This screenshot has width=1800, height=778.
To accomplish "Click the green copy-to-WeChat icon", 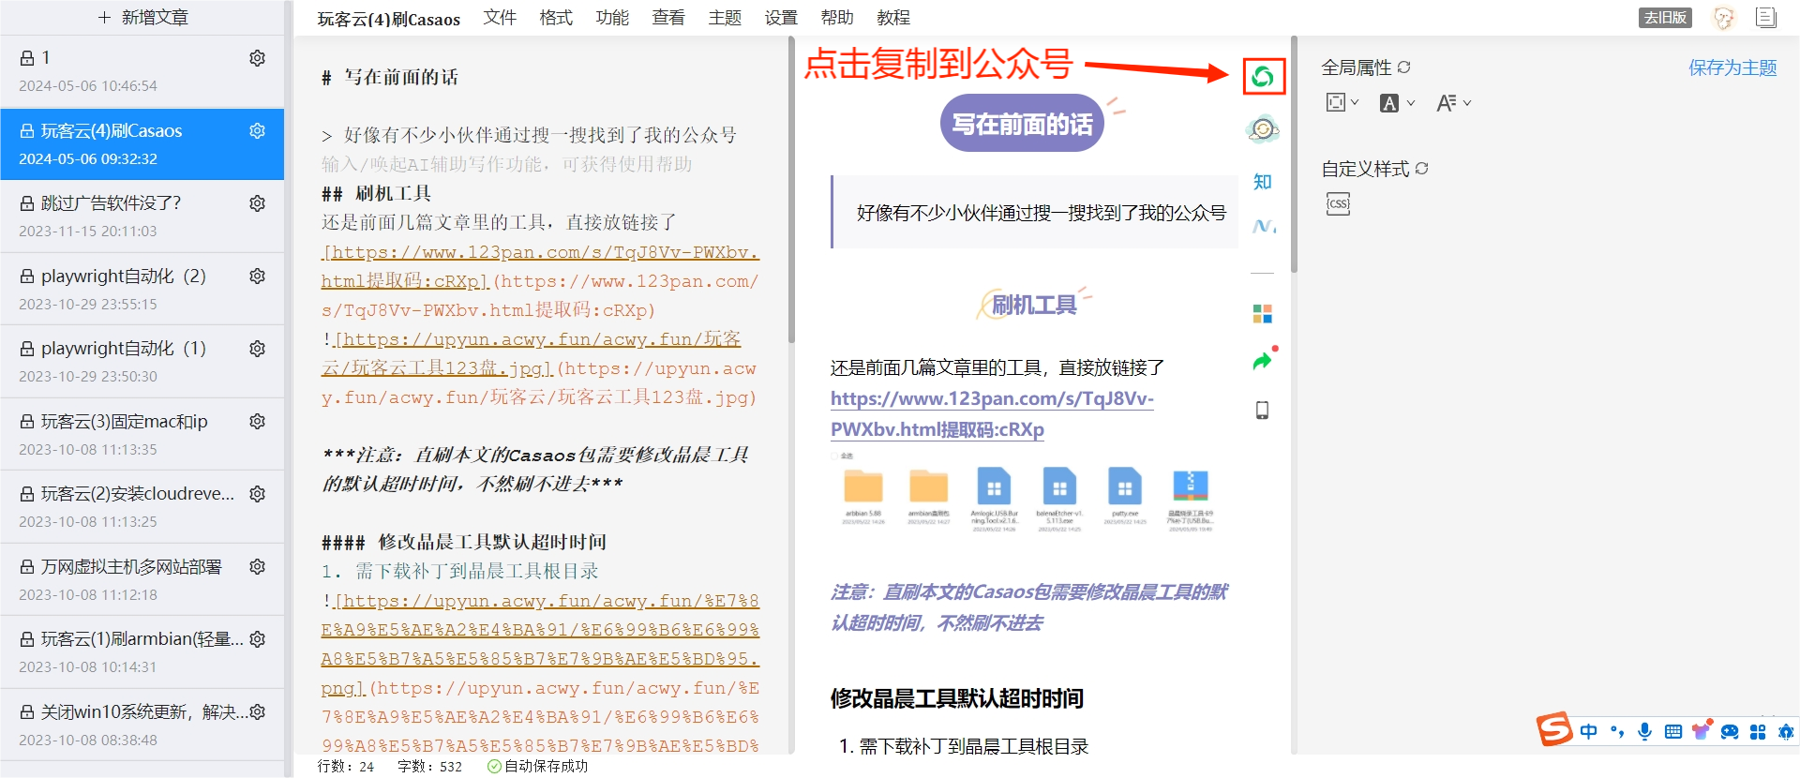I will point(1263,77).
